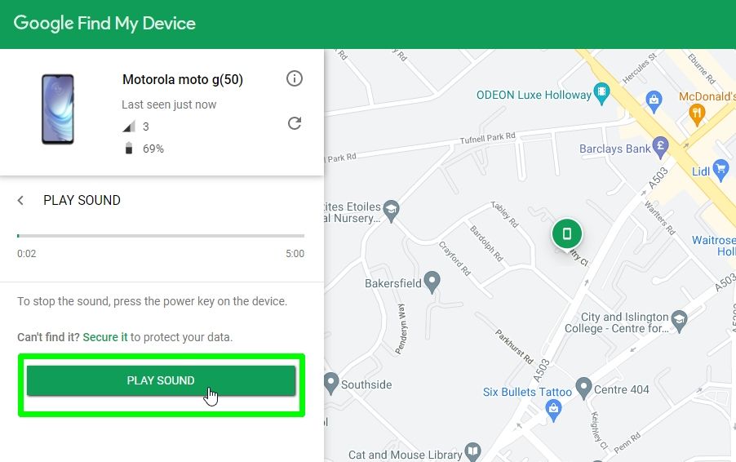Open the Secure it link

click(105, 337)
